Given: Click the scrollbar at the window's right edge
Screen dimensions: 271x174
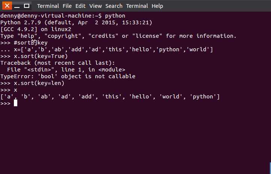Looking at the screenshot, I should pos(270,168).
